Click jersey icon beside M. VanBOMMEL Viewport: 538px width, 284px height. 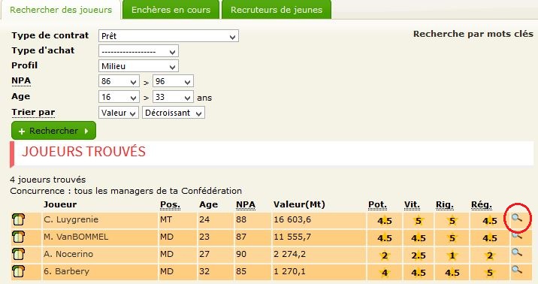click(19, 237)
